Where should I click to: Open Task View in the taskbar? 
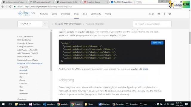click(x=10, y=104)
